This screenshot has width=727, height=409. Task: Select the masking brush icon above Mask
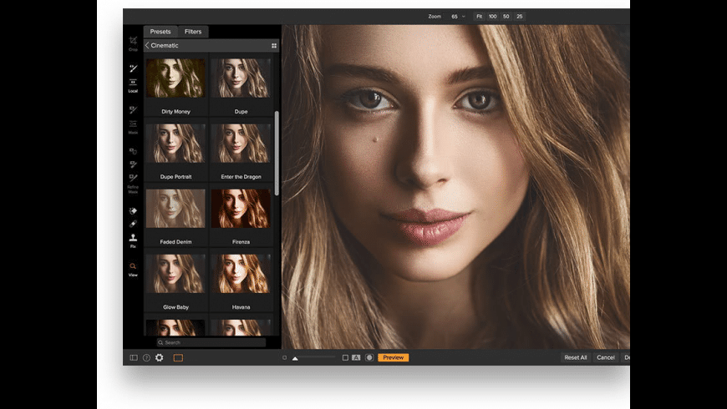(133, 110)
